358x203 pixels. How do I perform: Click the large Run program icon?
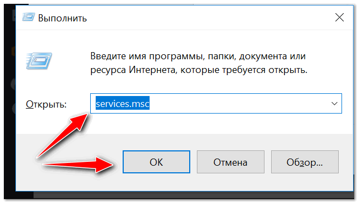coord(39,61)
